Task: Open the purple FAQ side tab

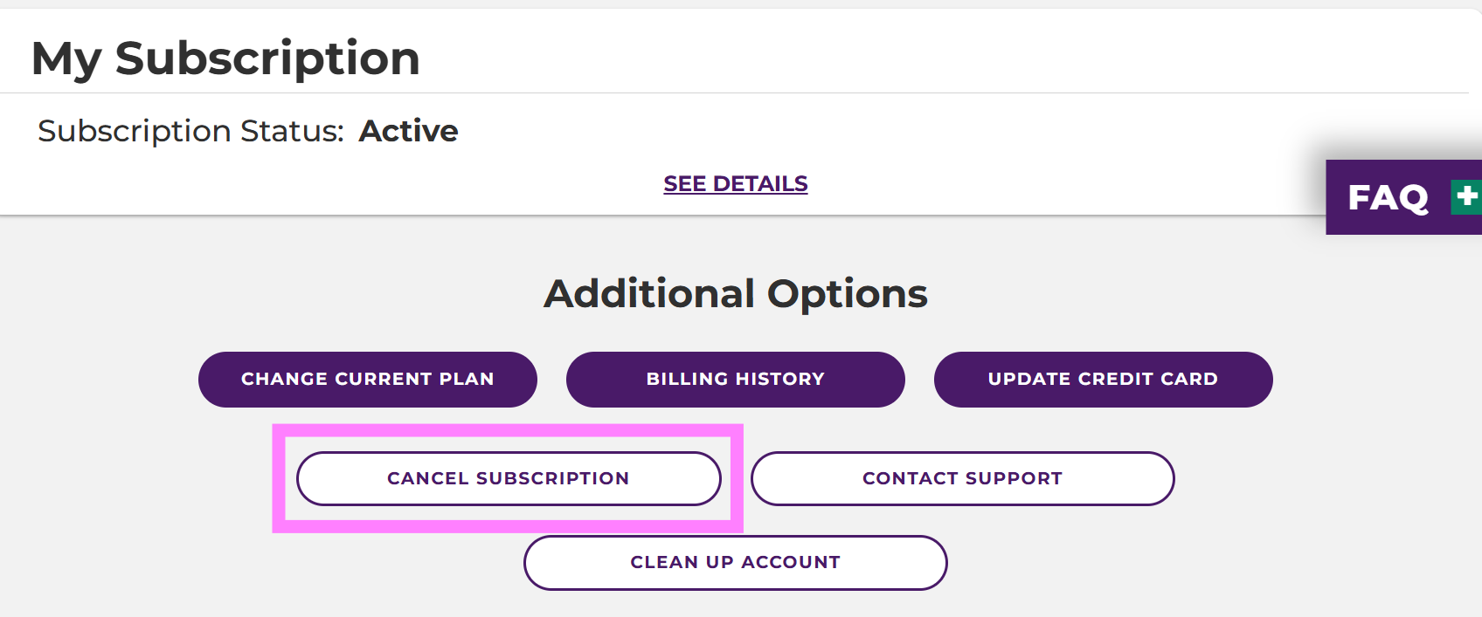Action: [1389, 197]
